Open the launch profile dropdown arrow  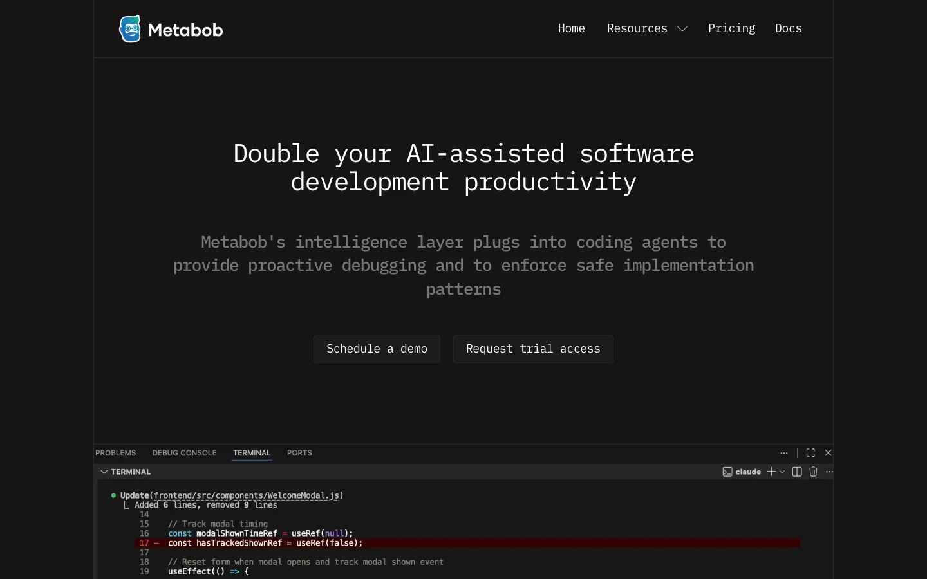click(x=782, y=472)
